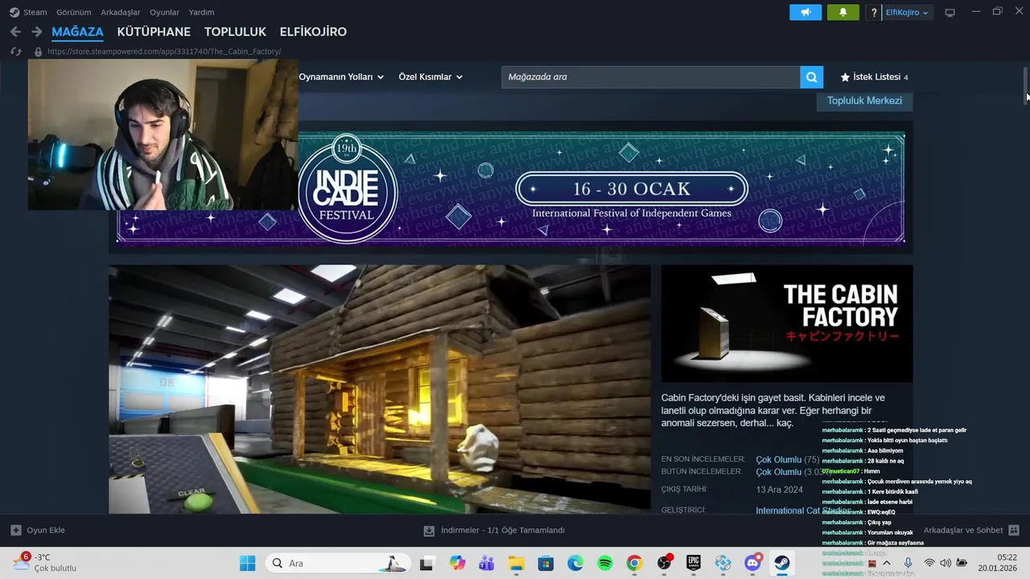Focus the Steam taskbar icon
Screen dimensions: 1030x579
[782, 563]
